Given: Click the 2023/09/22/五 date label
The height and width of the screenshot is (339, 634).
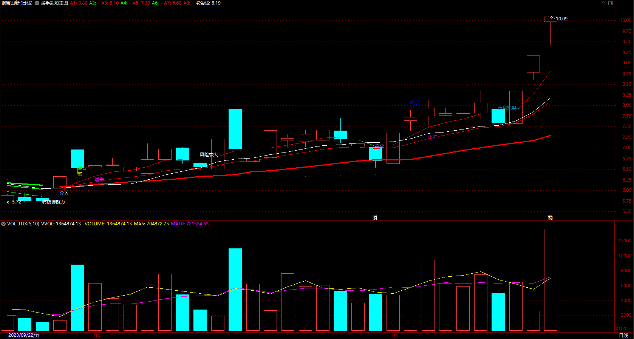Looking at the screenshot, I should point(24,335).
